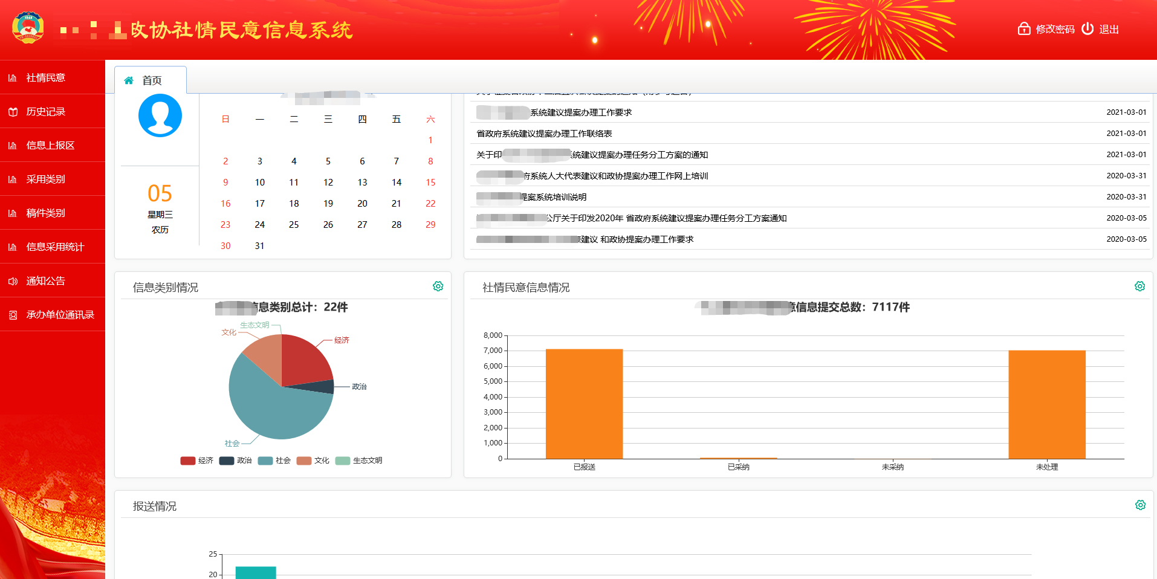The height and width of the screenshot is (579, 1157).
Task: Click the red 经济 pie slice
Action: point(302,363)
